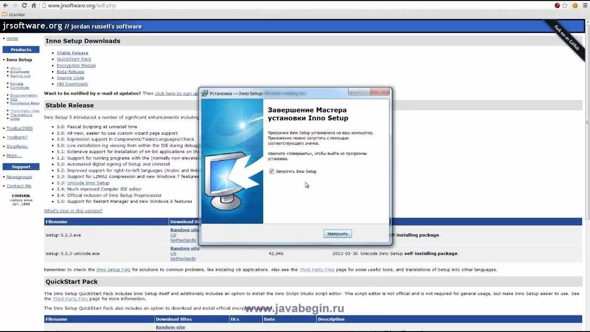Open the Toolbar2000 product link

coord(19,128)
